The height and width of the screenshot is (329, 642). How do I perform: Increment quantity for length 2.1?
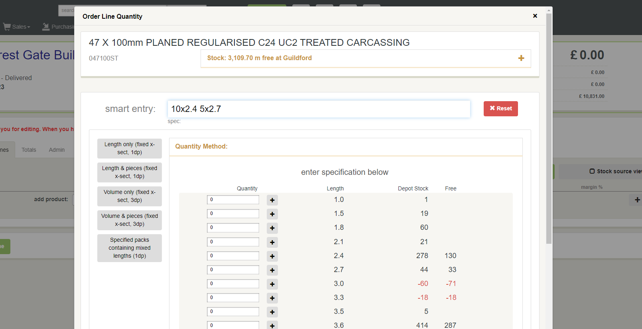[272, 242]
